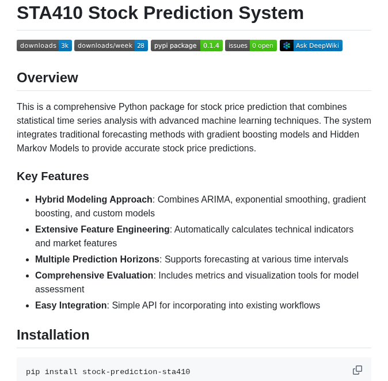This screenshot has height=381, width=388.
Task: Click the 0.1.4 version number on badge
Action: pos(211,45)
